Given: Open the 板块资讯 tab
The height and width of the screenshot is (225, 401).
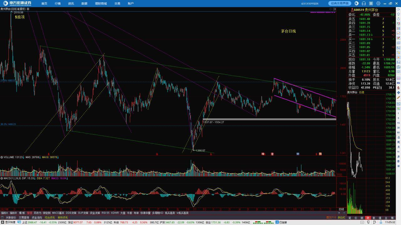Looking at the screenshot, I should 63,217.
